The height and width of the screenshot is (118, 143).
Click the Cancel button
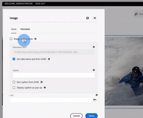76,116
